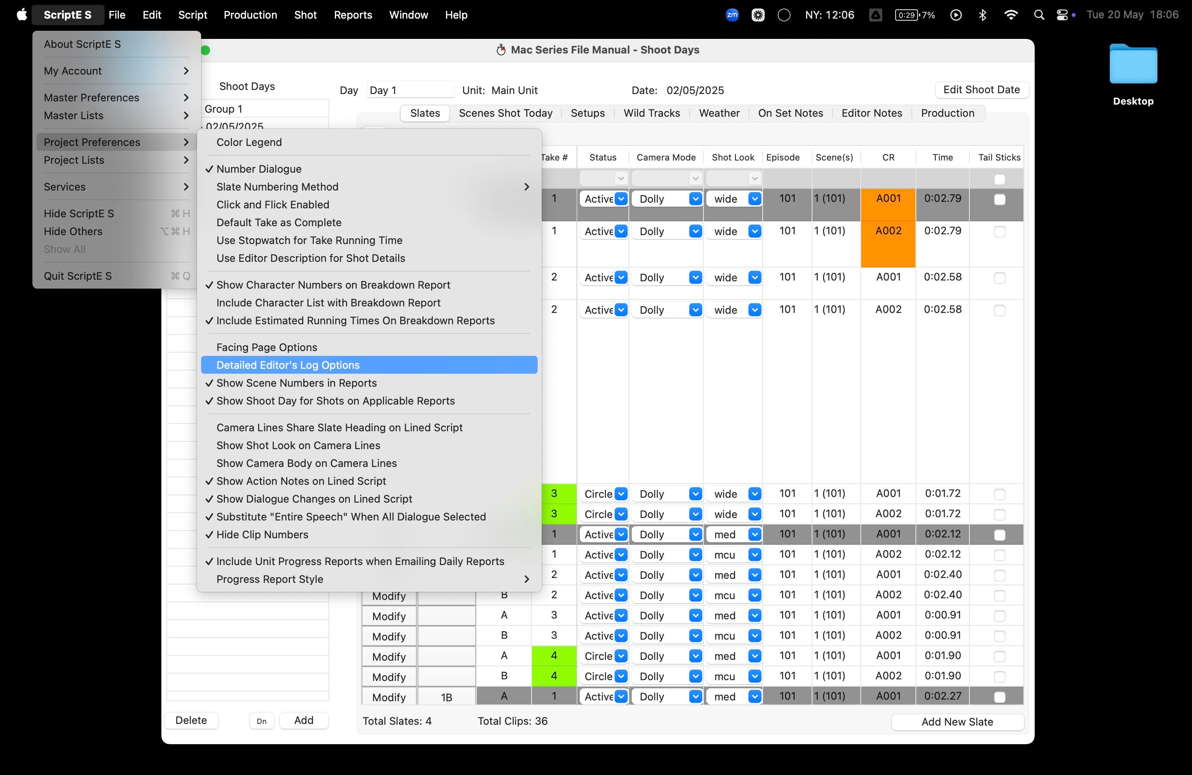The height and width of the screenshot is (775, 1192).
Task: Toggle Hide Clip Numbers option
Action: [x=262, y=534]
